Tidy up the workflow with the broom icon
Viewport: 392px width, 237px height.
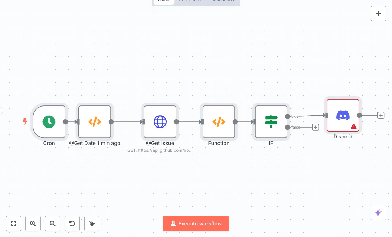[x=92, y=224]
